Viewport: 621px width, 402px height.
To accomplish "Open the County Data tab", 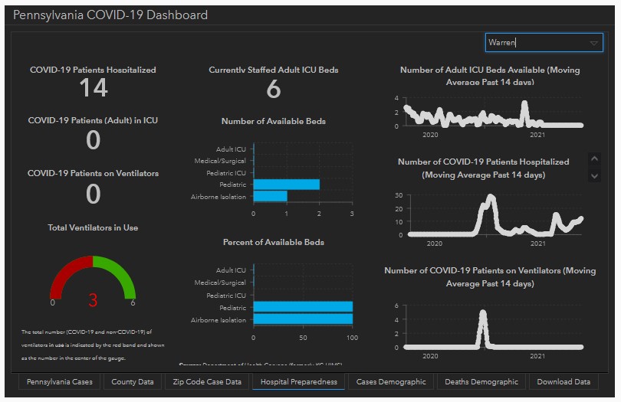I will pyautogui.click(x=132, y=381).
